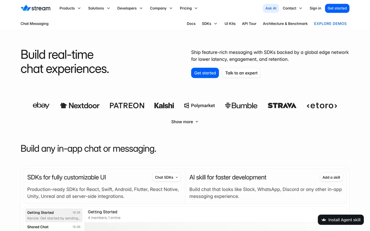Screen dimensions: 370x231
Task: Open the API Tour link
Action: point(249,24)
